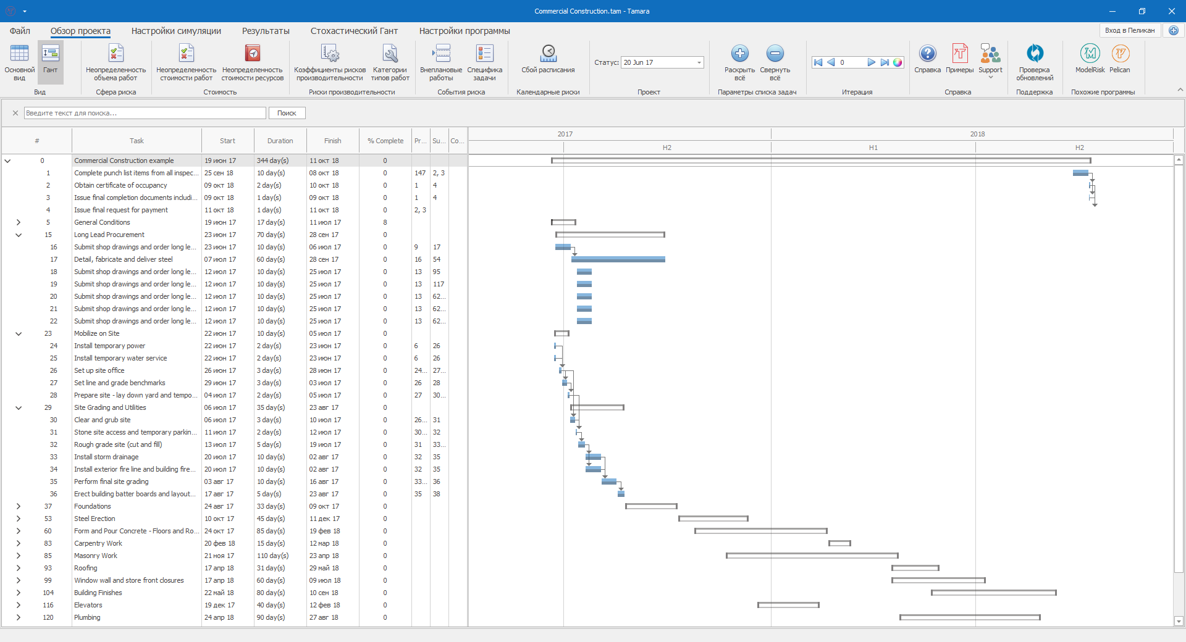Run Проверка обновлений update check
The width and height of the screenshot is (1186, 642).
point(1035,60)
